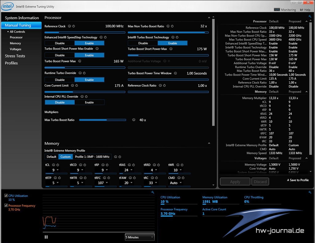This screenshot has width=315, height=243.
Task: Select Memory under Manual Tuning
Action: (x=15, y=43)
